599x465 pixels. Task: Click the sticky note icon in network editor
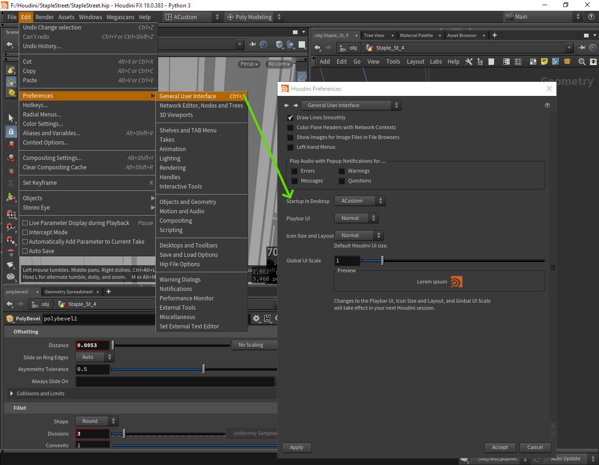point(544,62)
